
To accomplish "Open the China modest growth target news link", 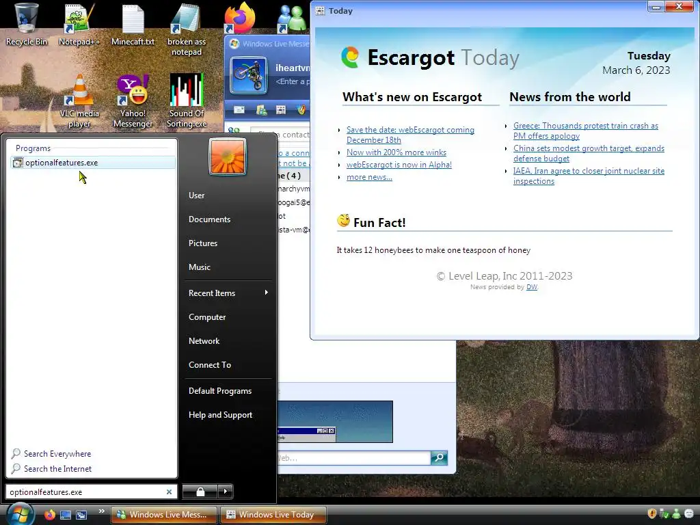I will click(x=589, y=153).
